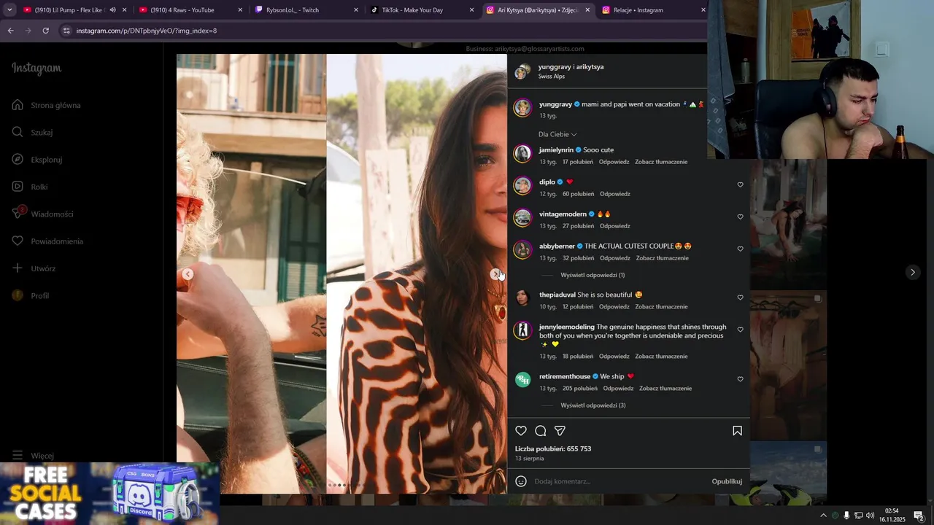Click Liczba polubień: 655 753
The image size is (934, 525).
pos(553,449)
